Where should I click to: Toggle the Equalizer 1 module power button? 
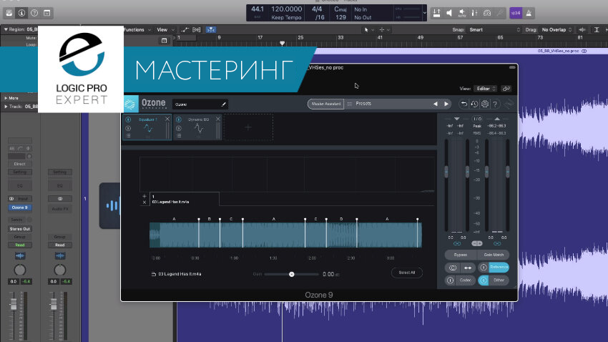point(128,119)
